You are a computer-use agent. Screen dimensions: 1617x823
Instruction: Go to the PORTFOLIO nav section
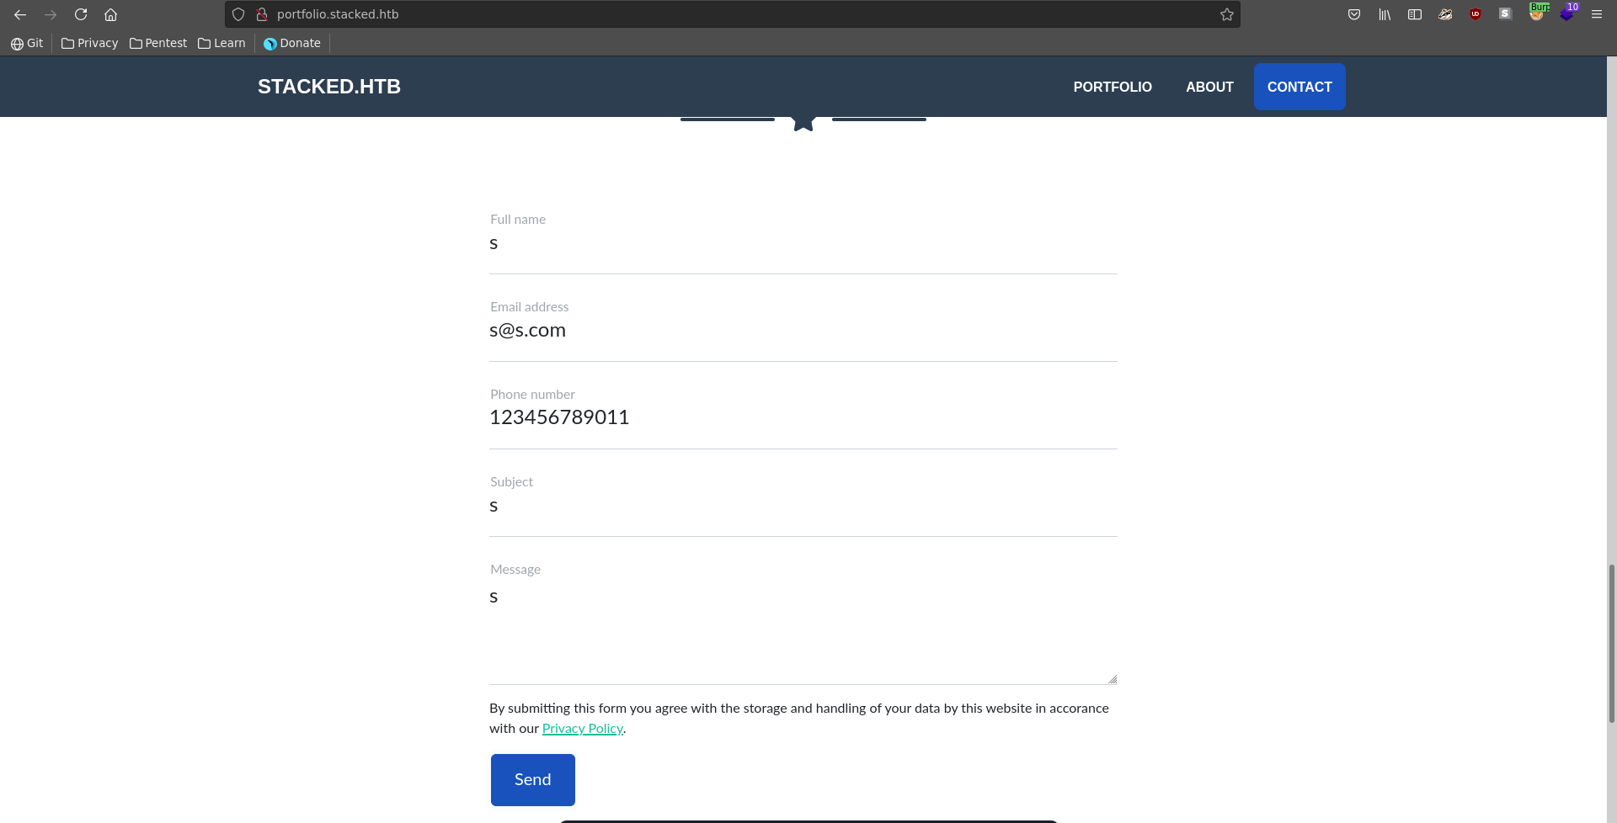click(x=1112, y=87)
